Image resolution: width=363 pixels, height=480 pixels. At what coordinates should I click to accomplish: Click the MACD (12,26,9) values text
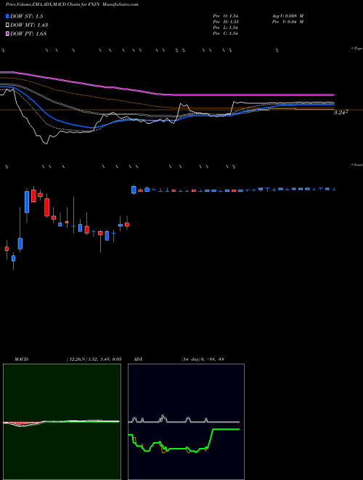pyautogui.click(x=94, y=359)
